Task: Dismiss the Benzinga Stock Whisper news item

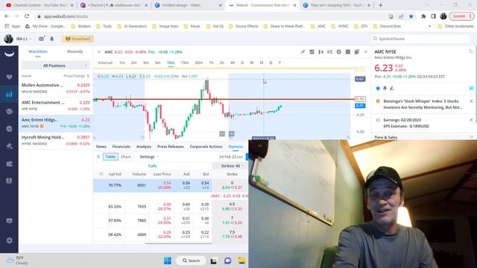Action: [471, 101]
